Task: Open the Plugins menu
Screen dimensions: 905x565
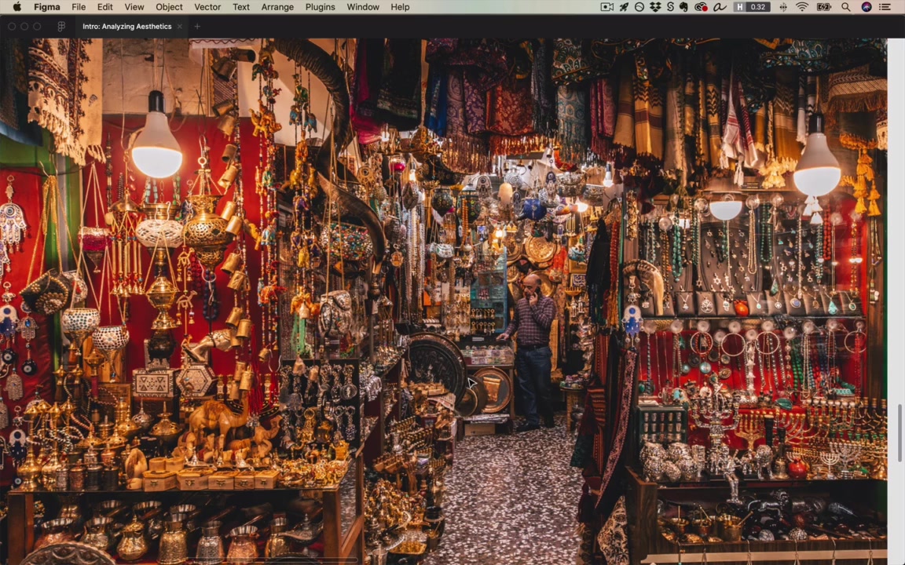Action: coord(320,7)
